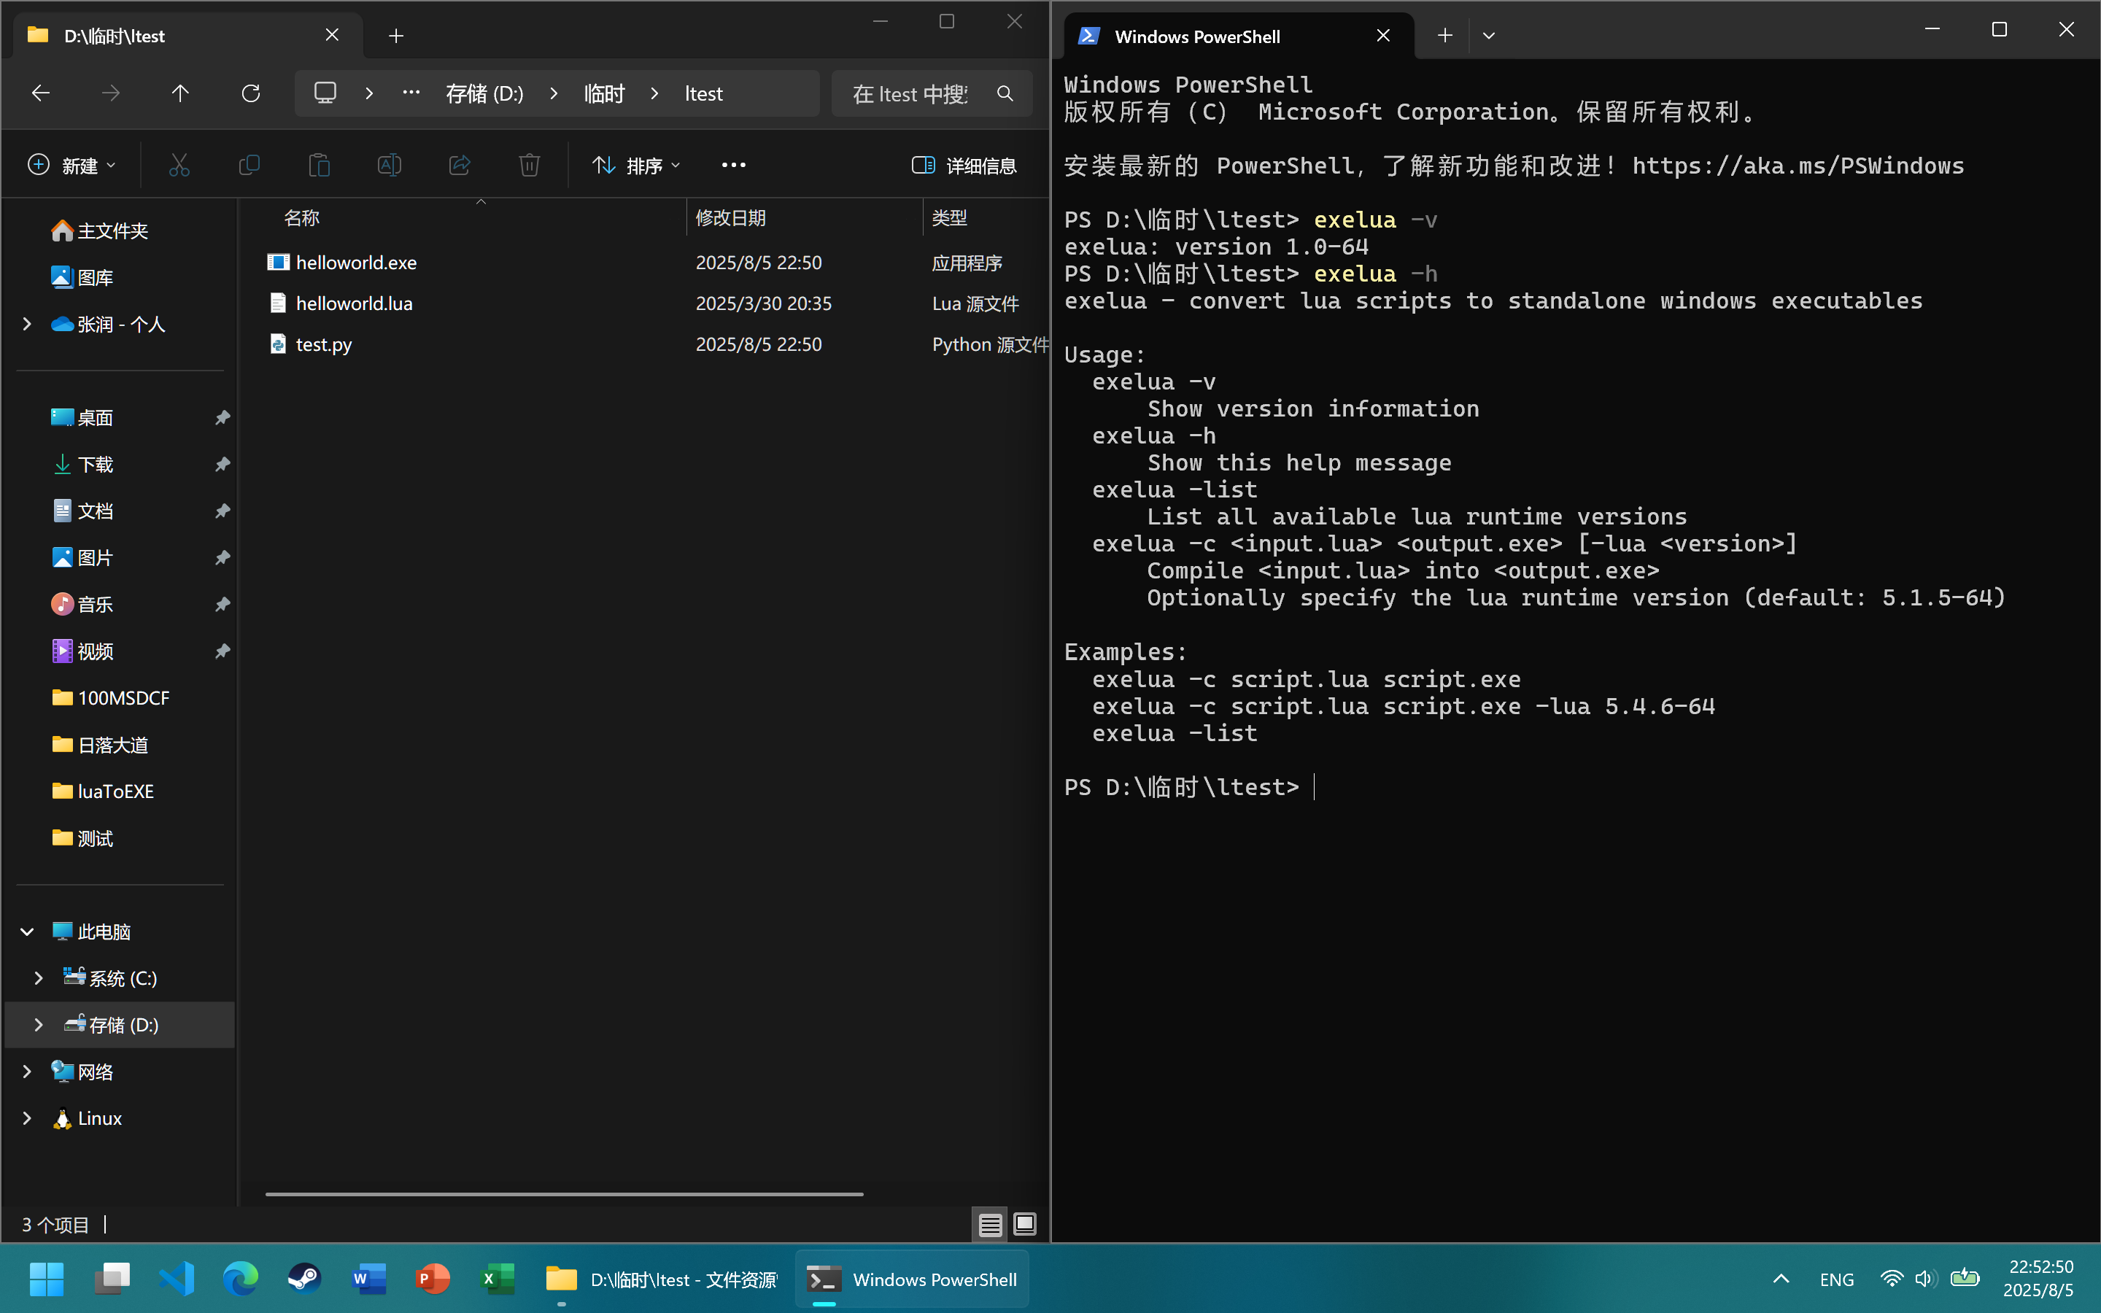Delete using the trash icon in the toolbar
Screen dimensions: 2101x1313
[530, 164]
